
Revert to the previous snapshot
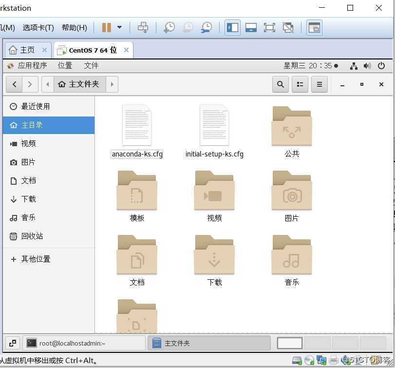(x=188, y=27)
